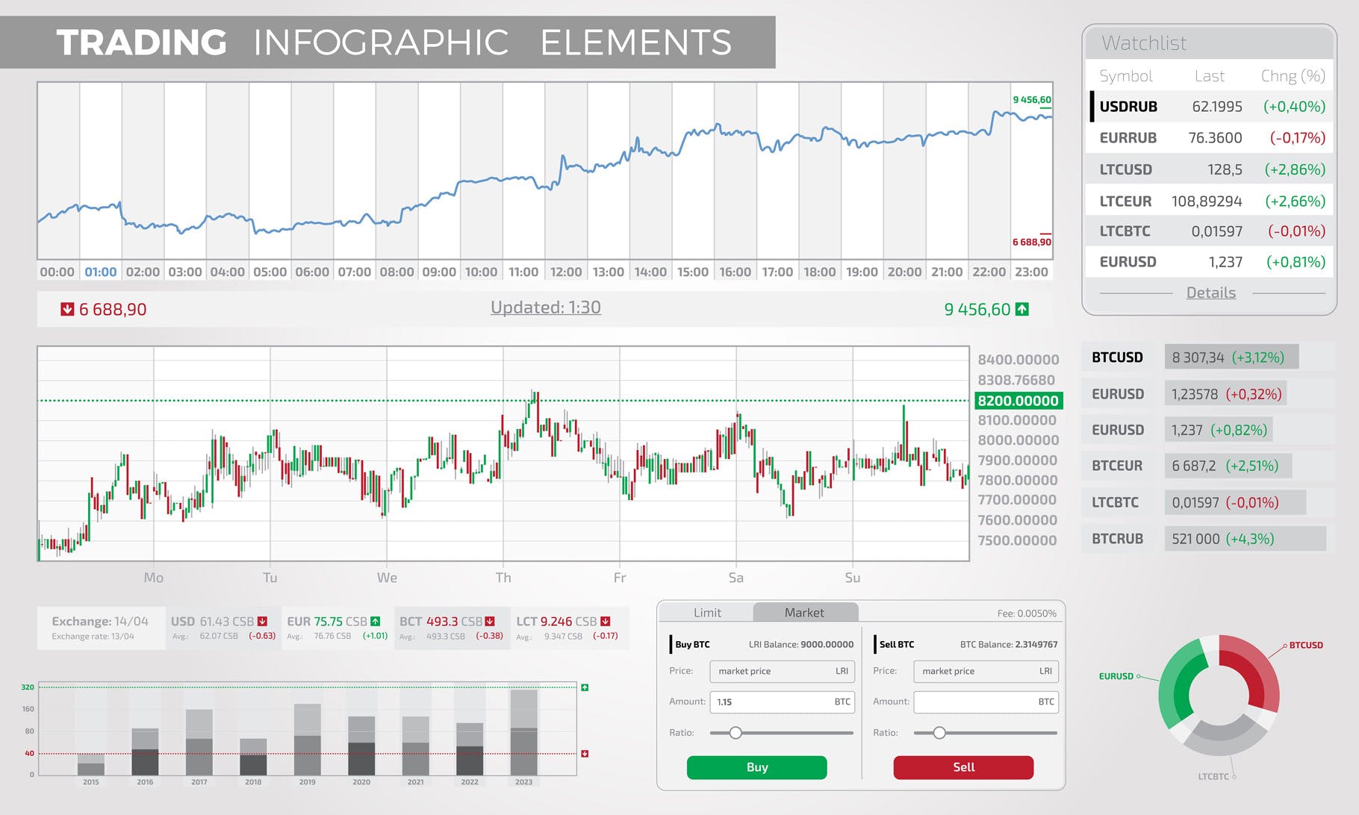Open Details in the Watchlist panel
Screen dimensions: 1359x815
click(1210, 293)
